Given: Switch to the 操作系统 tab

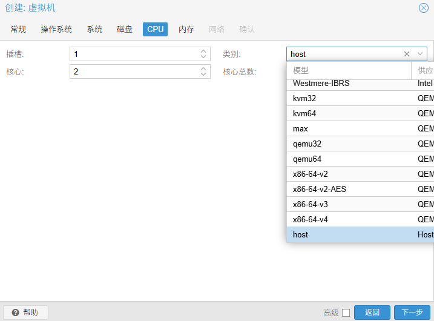Looking at the screenshot, I should [x=56, y=29].
